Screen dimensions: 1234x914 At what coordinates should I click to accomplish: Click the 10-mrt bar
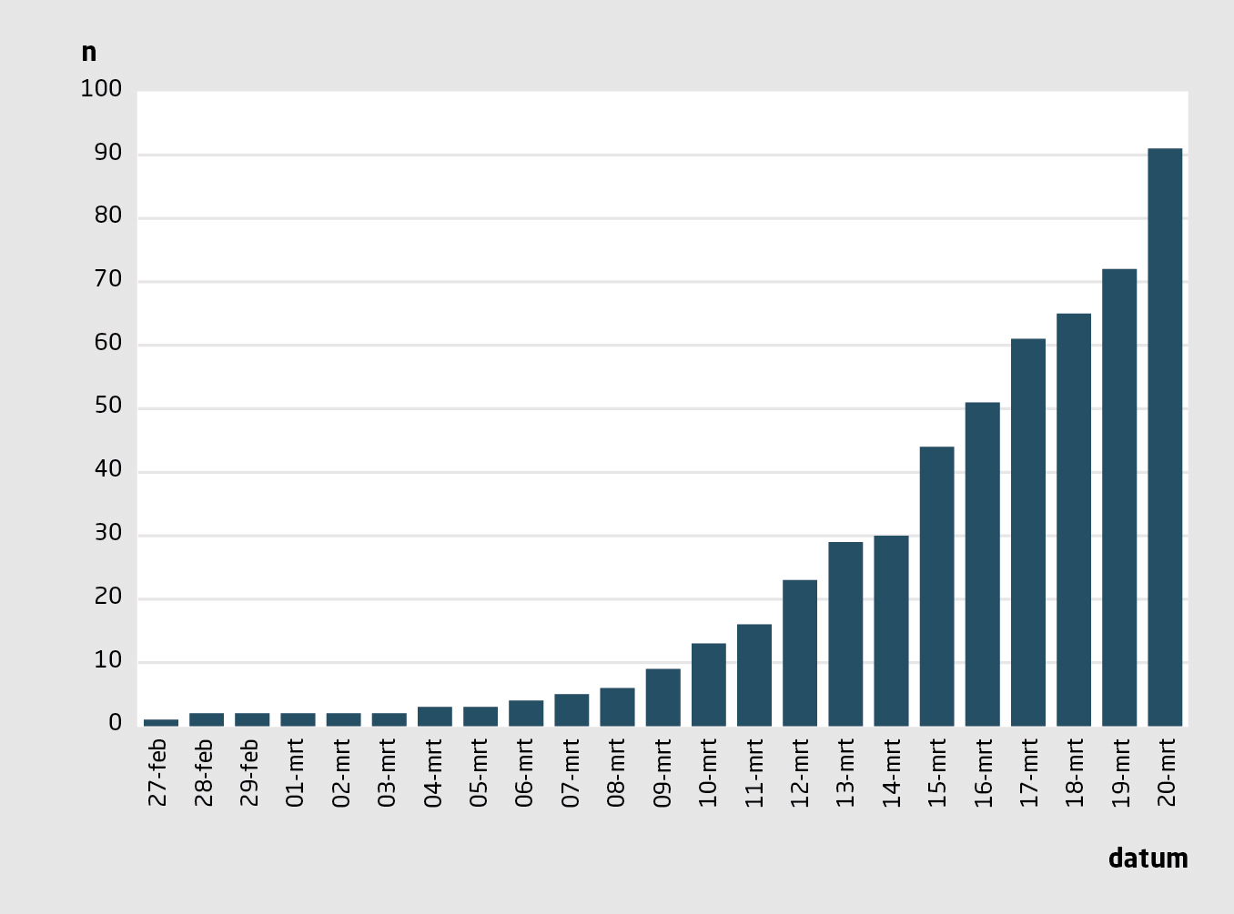pyautogui.click(x=709, y=685)
